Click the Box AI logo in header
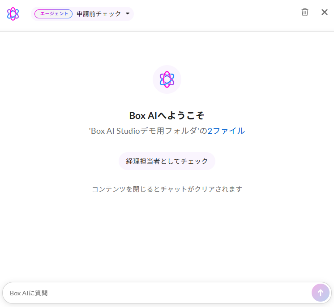 coord(13,14)
